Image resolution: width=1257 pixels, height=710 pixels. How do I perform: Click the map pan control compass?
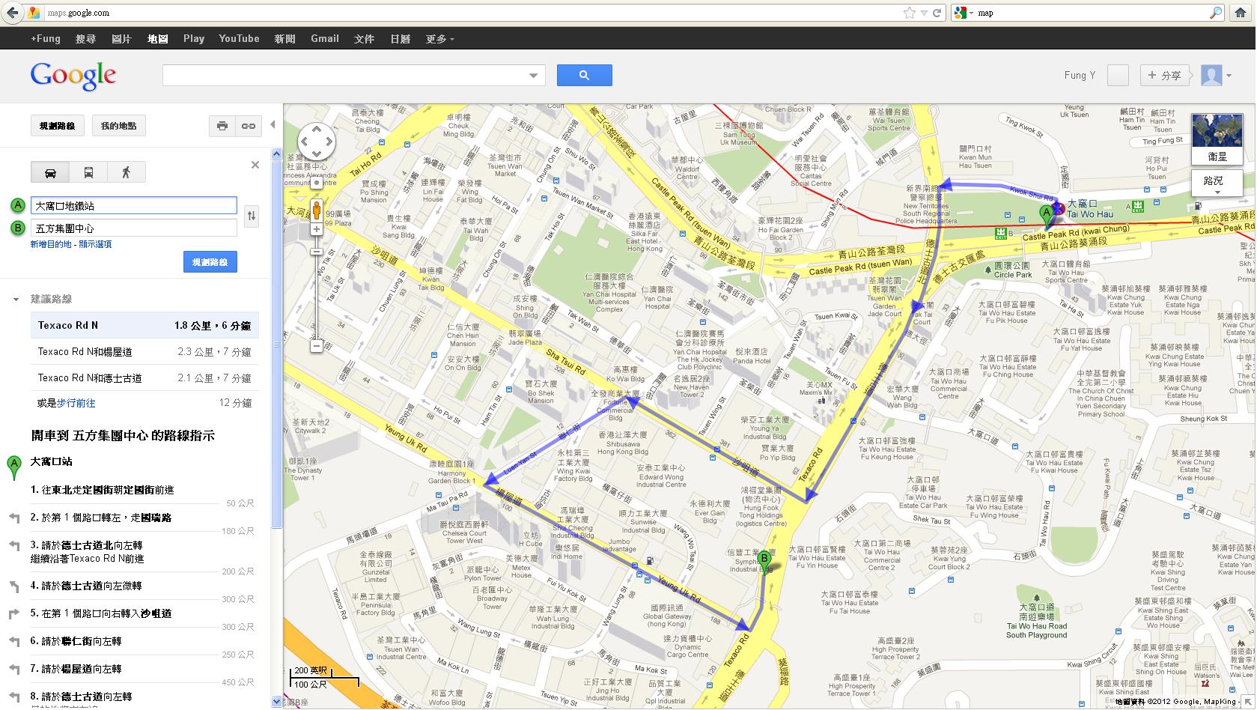[316, 141]
